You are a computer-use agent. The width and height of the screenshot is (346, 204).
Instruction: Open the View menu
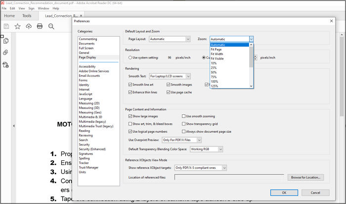coord(22,8)
